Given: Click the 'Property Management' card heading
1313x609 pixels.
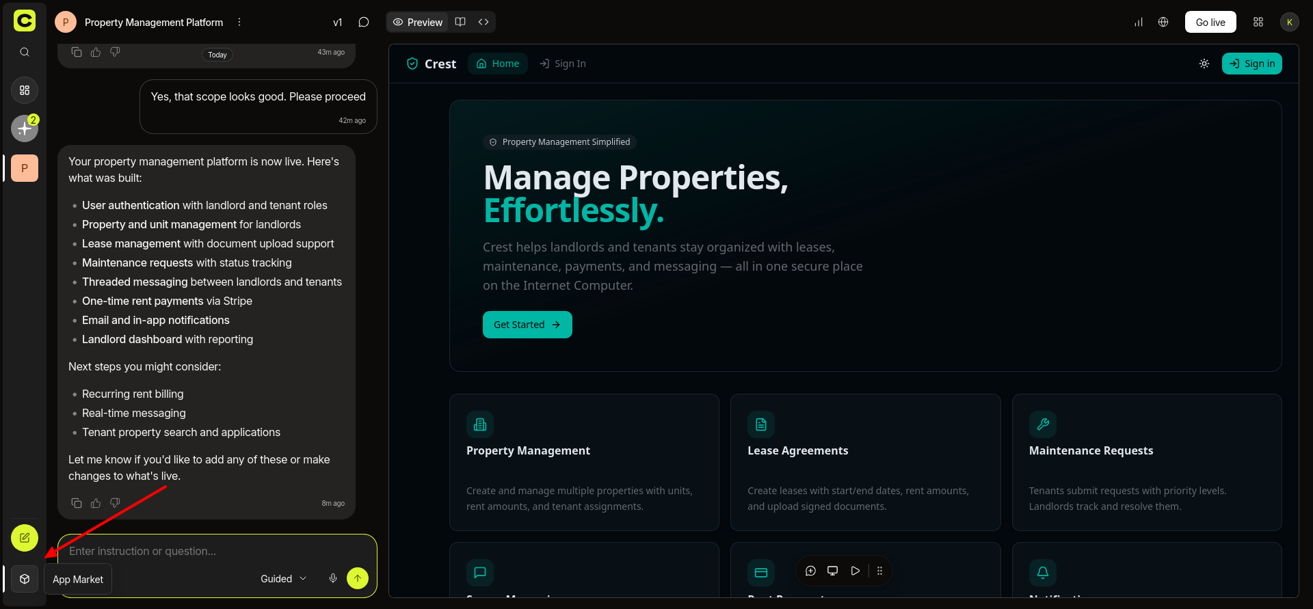Looking at the screenshot, I should click(x=528, y=450).
